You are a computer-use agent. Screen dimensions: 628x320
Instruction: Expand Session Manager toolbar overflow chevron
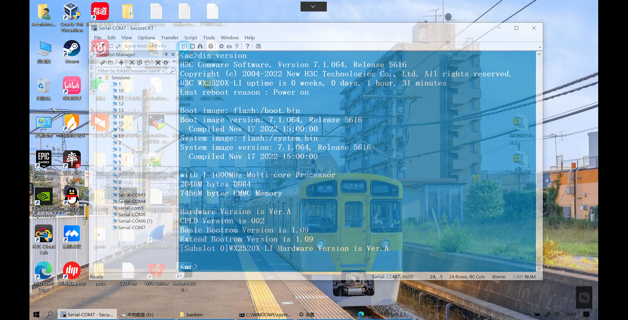point(174,62)
